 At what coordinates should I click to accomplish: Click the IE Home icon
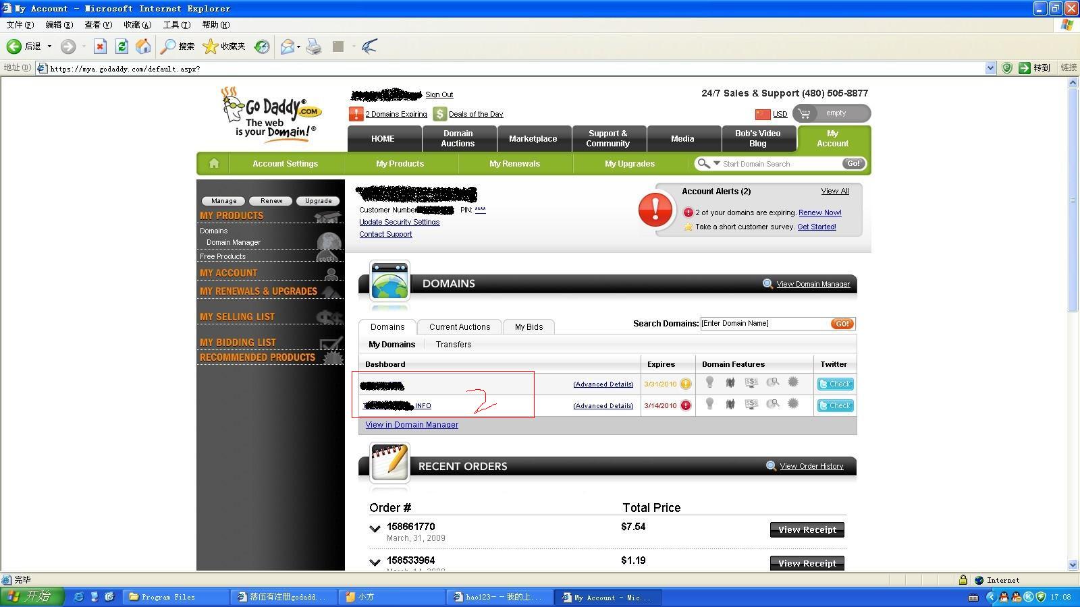pyautogui.click(x=143, y=47)
